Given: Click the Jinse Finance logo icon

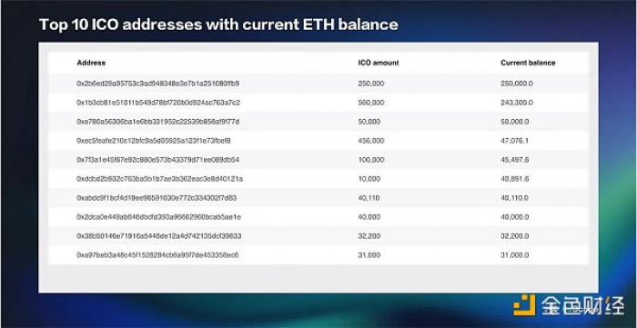Looking at the screenshot, I should click(x=524, y=305).
